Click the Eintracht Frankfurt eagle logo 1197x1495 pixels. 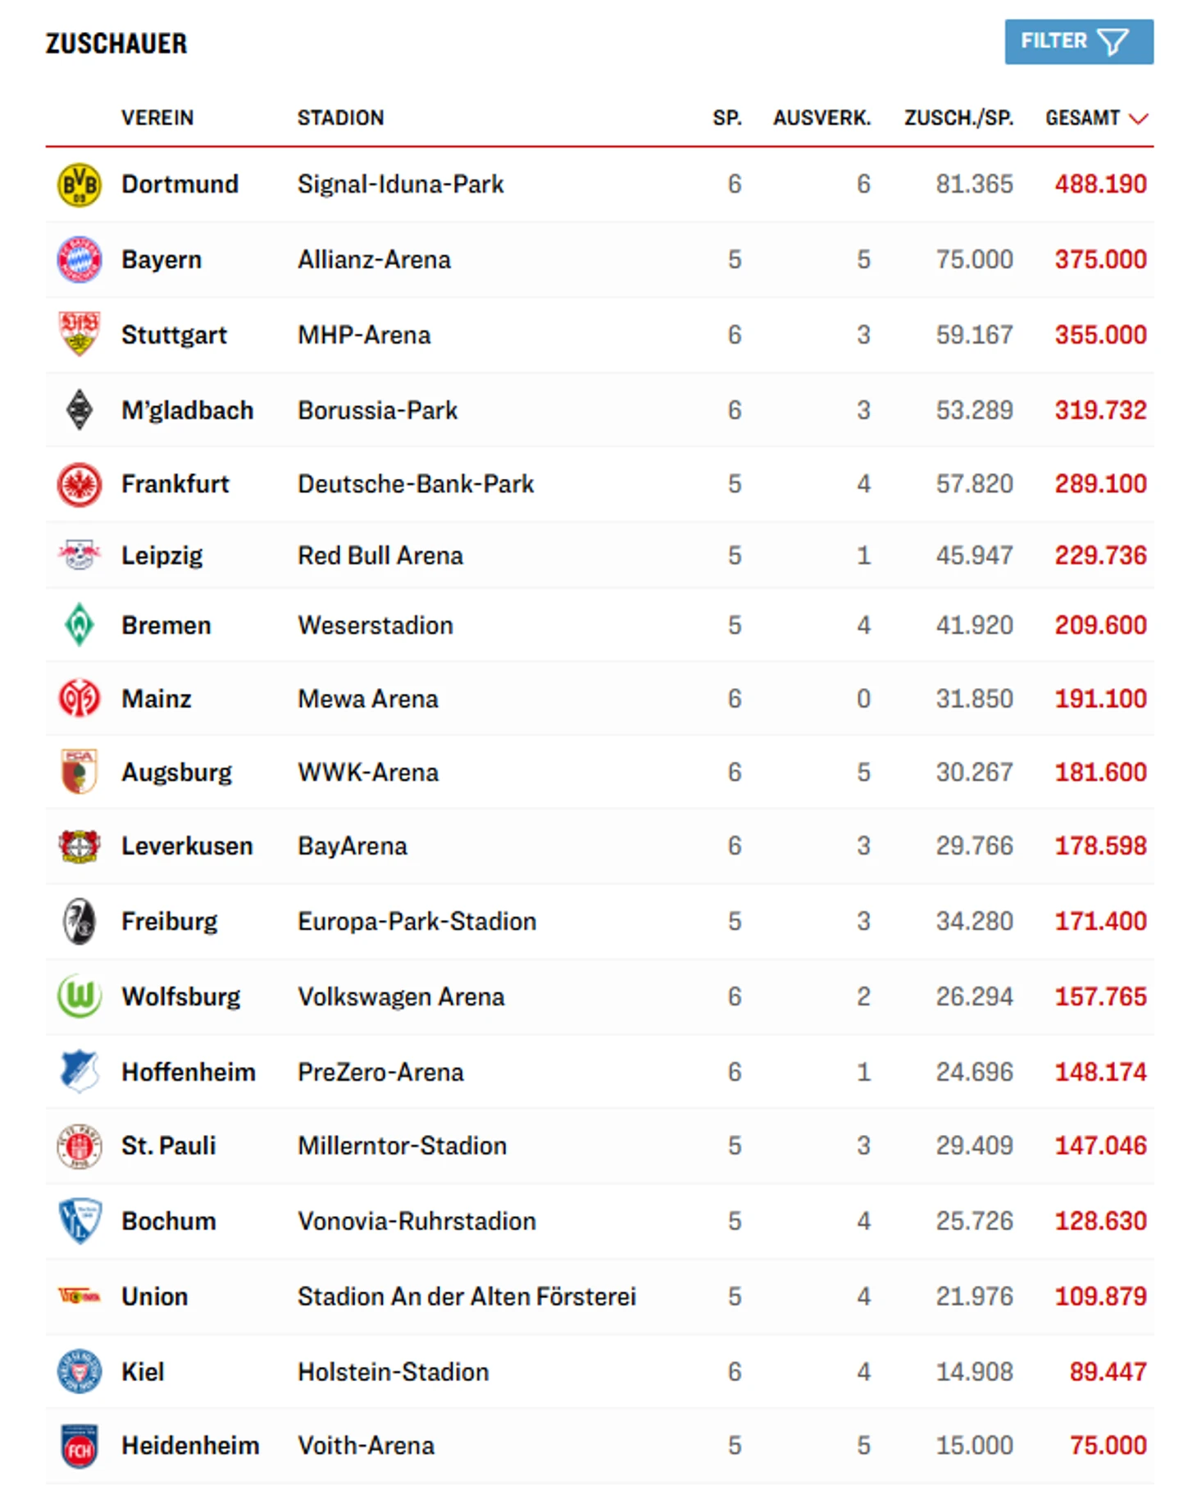[79, 485]
